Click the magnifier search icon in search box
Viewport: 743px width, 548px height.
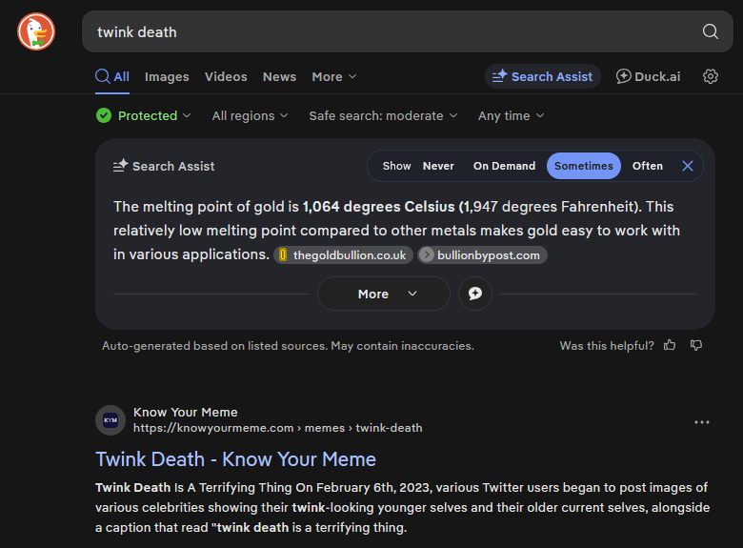(710, 31)
